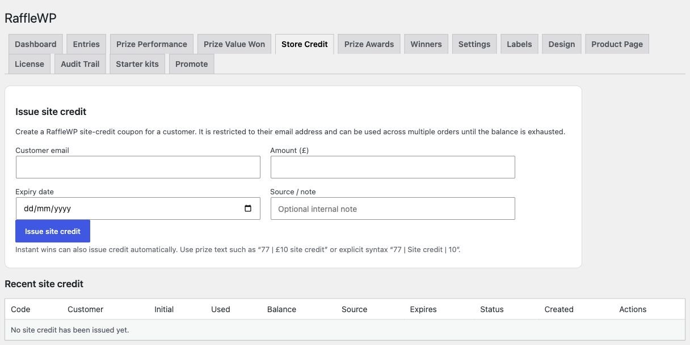Go to Prize Performance tab

click(x=152, y=44)
